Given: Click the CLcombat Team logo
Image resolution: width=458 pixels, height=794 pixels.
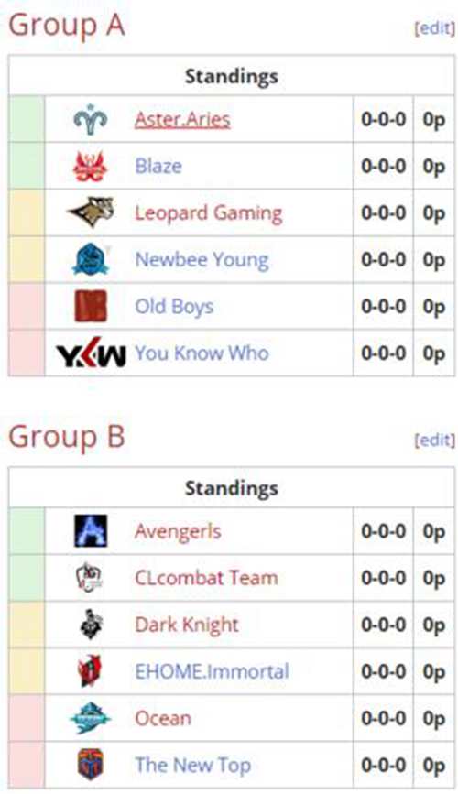Looking at the screenshot, I should point(90,578).
